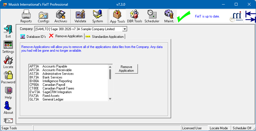256x131 pixels.
Task: Open DBR Tools in toolbar
Action: tap(134, 16)
